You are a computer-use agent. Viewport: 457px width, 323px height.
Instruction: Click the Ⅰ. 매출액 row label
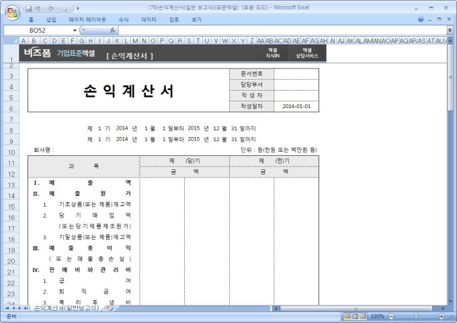pyautogui.click(x=82, y=183)
